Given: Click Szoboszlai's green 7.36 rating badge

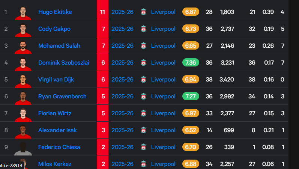Looking at the screenshot, I should coord(191,63).
